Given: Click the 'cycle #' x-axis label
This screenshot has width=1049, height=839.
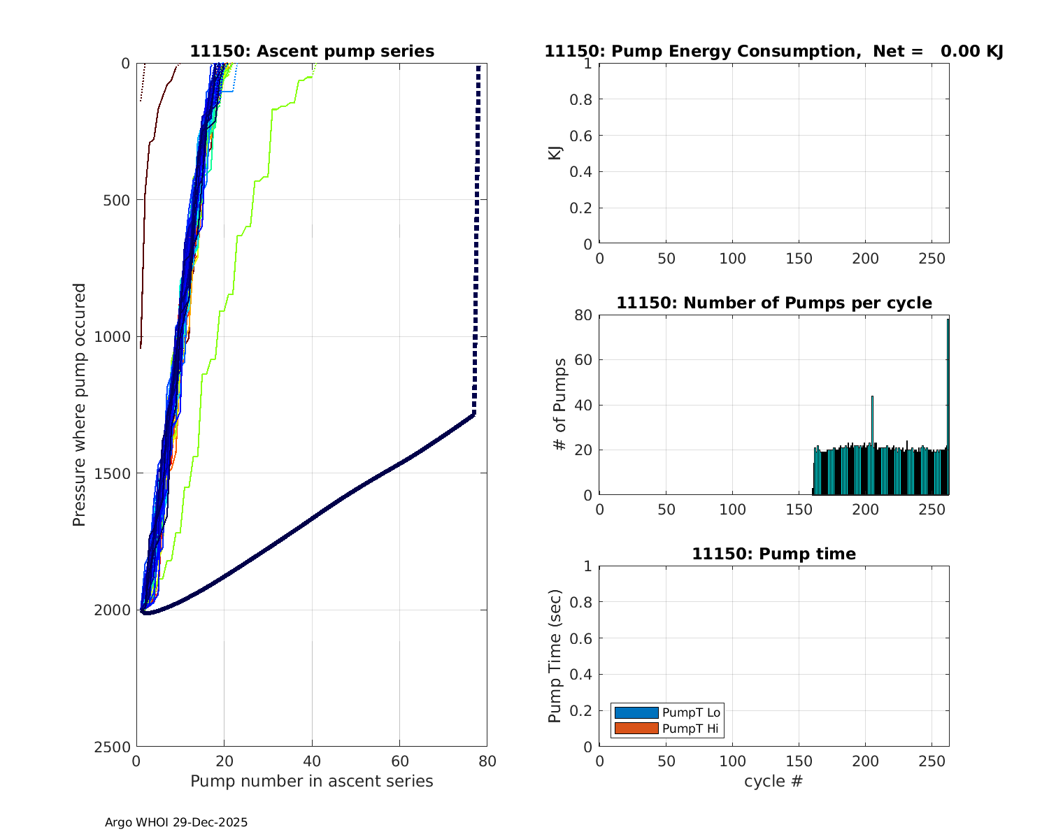Looking at the screenshot, I should click(773, 781).
